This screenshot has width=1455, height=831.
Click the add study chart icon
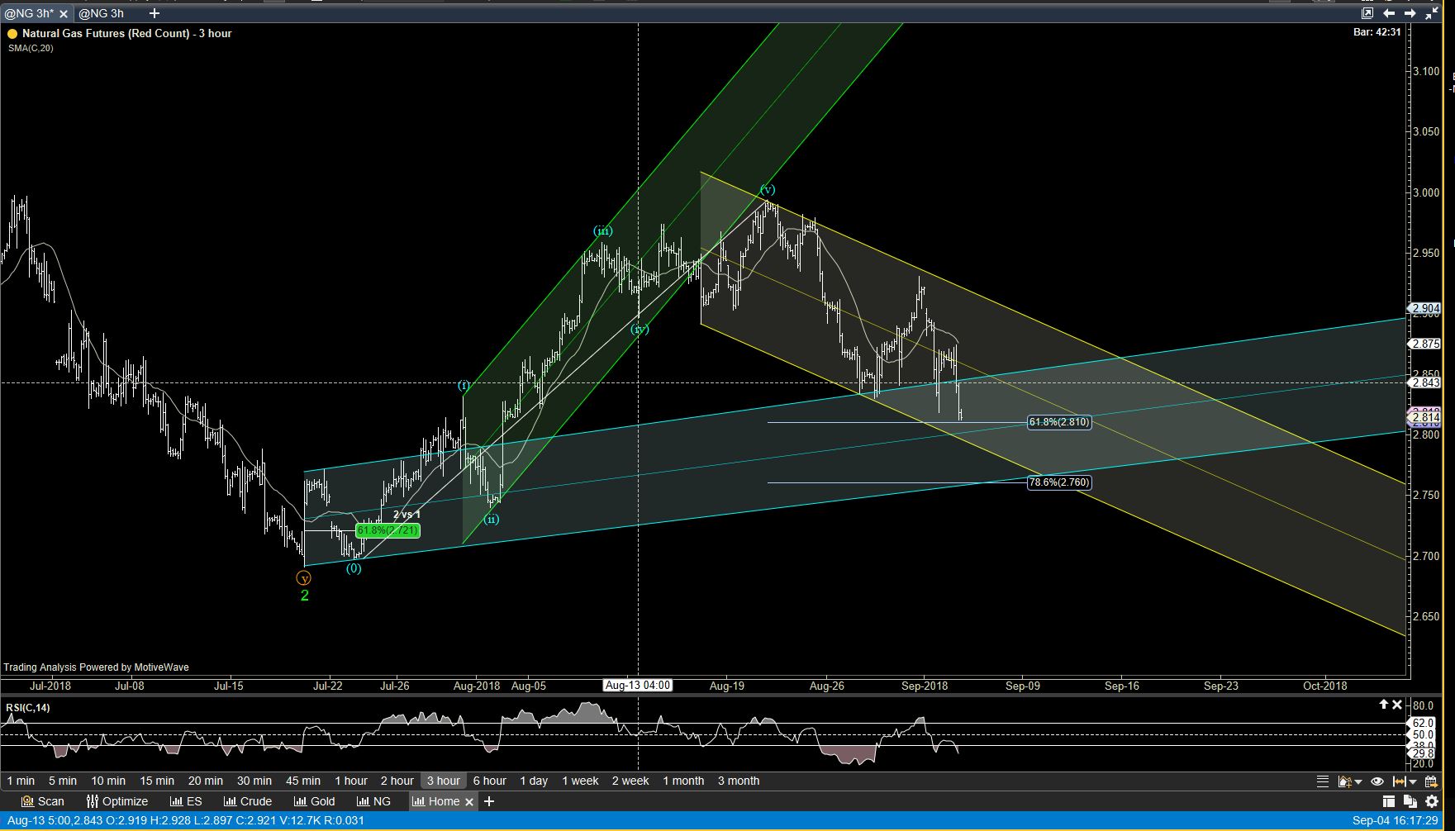1344,781
